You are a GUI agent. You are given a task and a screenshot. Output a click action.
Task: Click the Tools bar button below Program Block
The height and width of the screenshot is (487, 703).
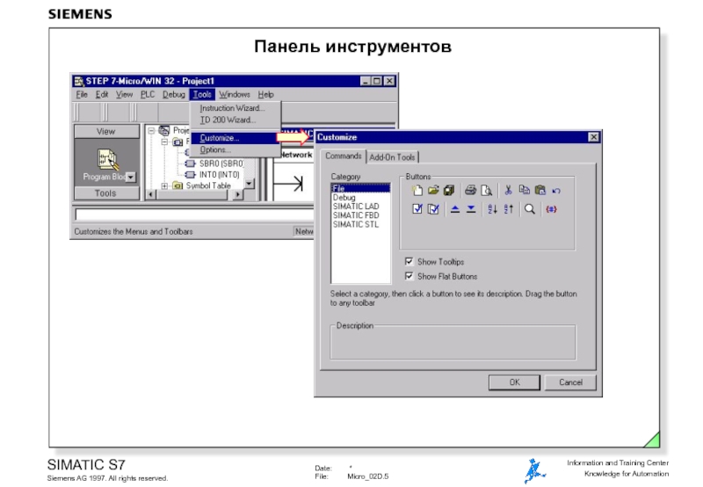click(106, 193)
